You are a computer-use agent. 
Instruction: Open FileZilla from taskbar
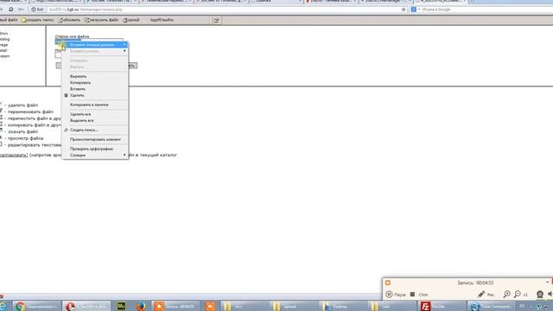click(x=441, y=306)
